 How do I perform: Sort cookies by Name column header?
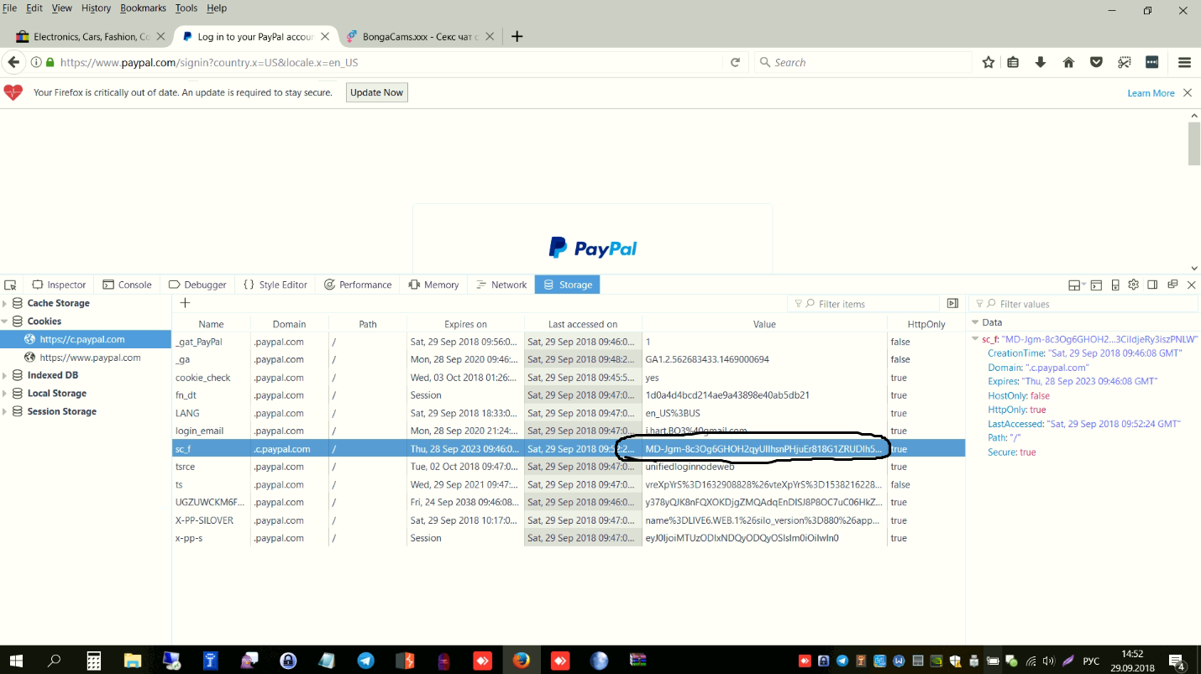coord(211,324)
